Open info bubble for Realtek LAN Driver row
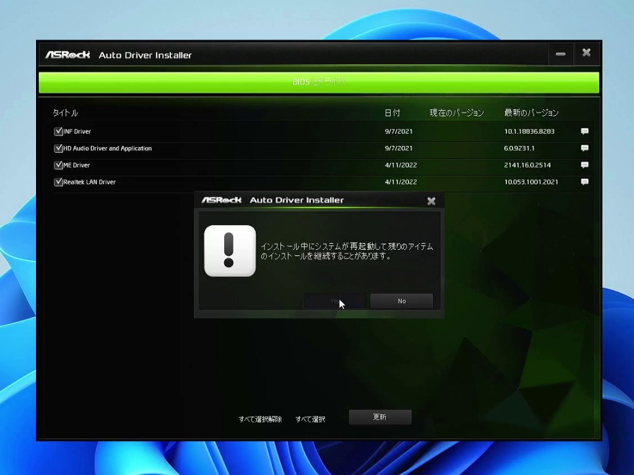Viewport: 634px width, 475px height. point(584,182)
